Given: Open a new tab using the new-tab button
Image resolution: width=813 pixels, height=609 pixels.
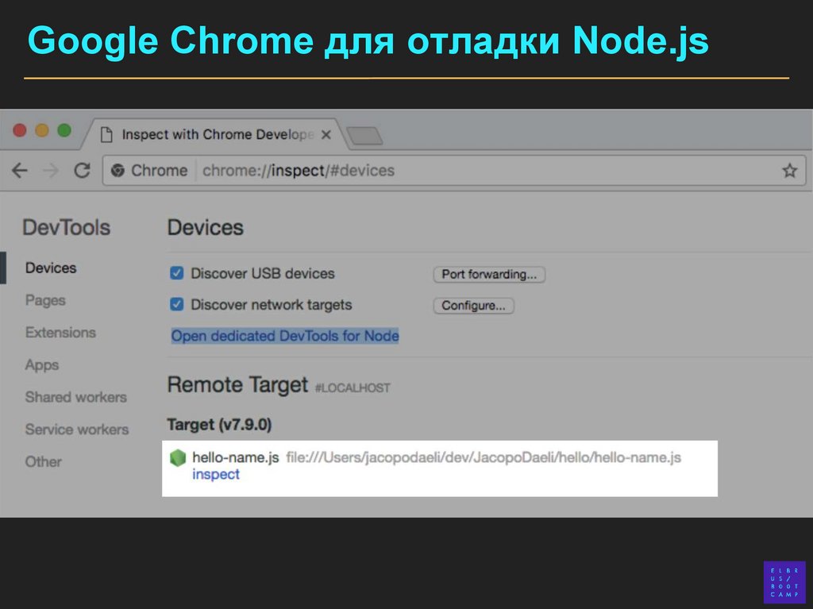Looking at the screenshot, I should point(364,136).
